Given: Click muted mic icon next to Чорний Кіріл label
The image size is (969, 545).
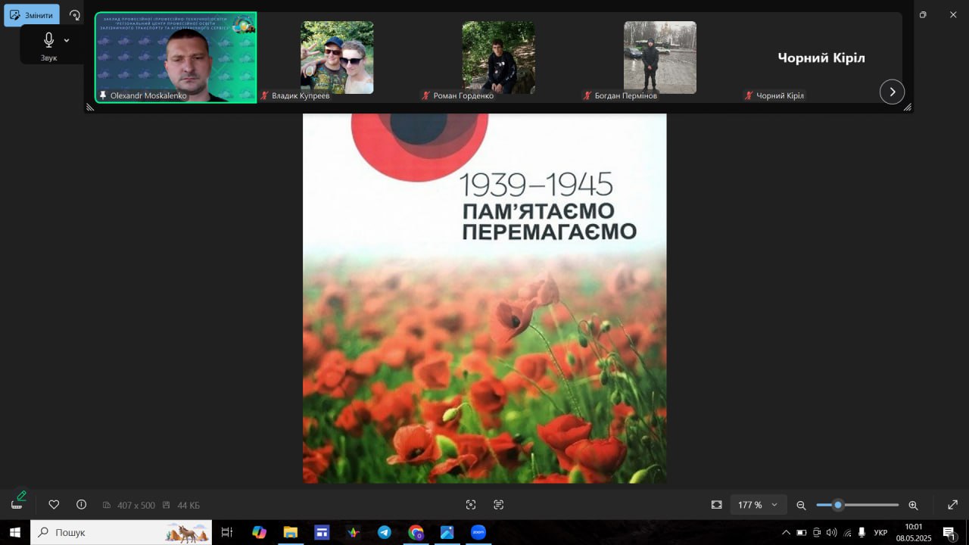Looking at the screenshot, I should (x=749, y=96).
